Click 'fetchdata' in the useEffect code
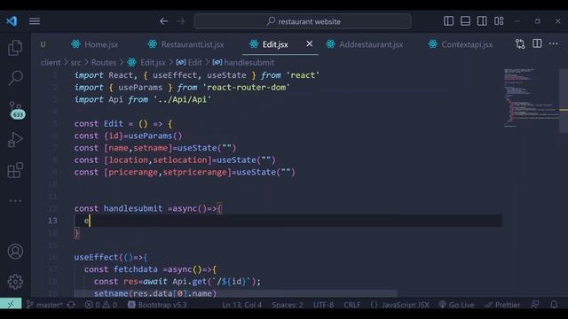Image resolution: width=568 pixels, height=319 pixels. click(136, 269)
